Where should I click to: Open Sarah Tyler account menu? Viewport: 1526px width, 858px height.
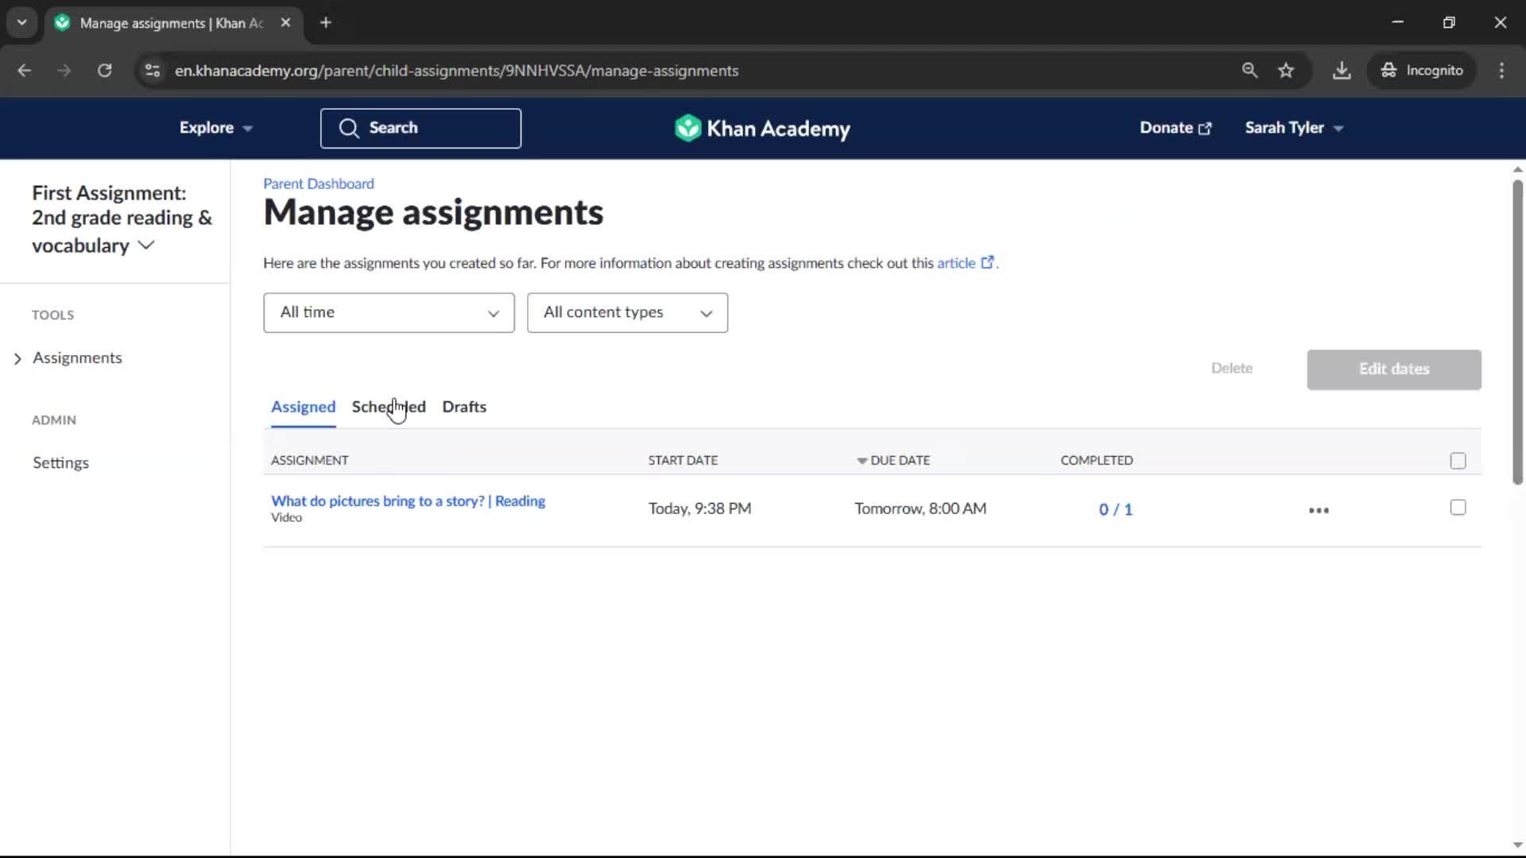coord(1294,128)
